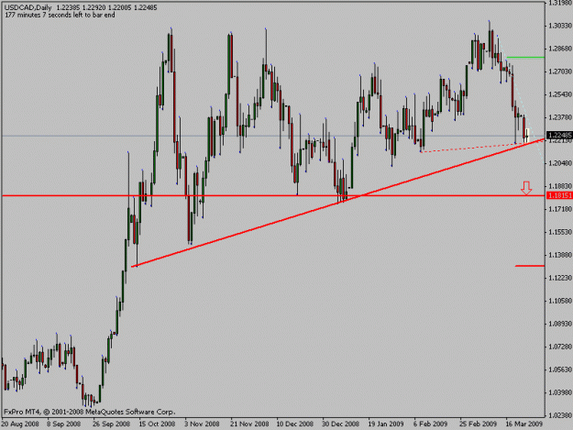
Task: Click the 1.20480 price axis label
Action: click(x=560, y=163)
